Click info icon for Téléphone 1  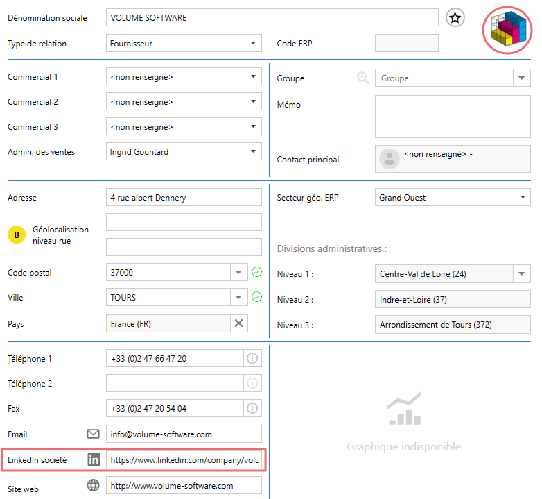tap(252, 358)
